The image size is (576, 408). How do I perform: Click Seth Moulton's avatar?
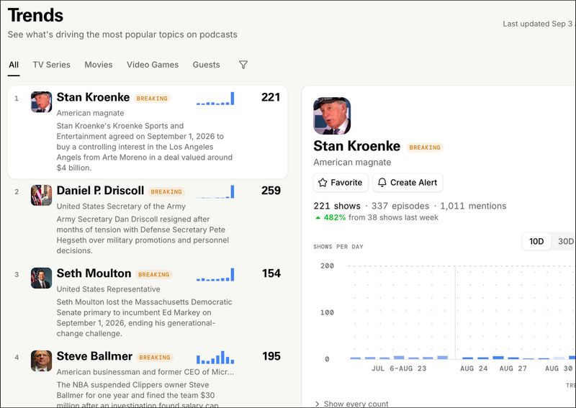[41, 278]
